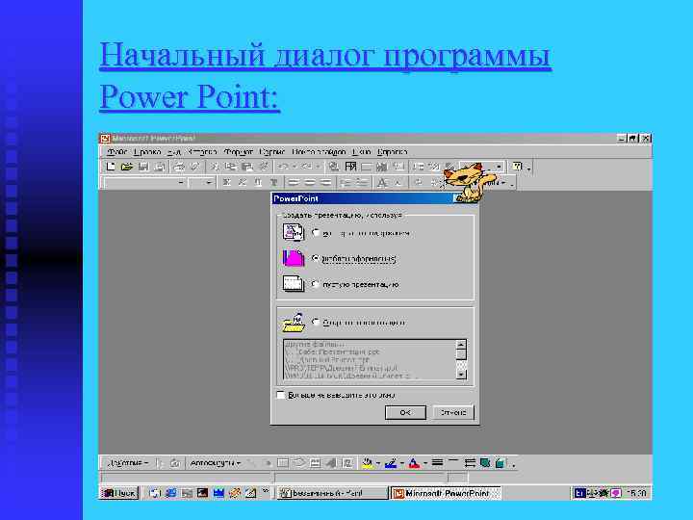Save using the floppy disk toolbar icon
This screenshot has width=693, height=520.
click(x=143, y=167)
